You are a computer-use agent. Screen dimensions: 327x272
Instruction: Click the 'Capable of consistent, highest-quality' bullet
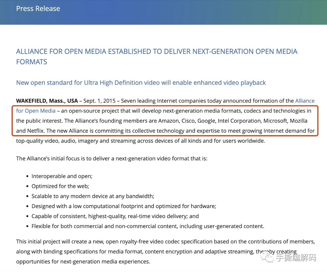point(115,216)
